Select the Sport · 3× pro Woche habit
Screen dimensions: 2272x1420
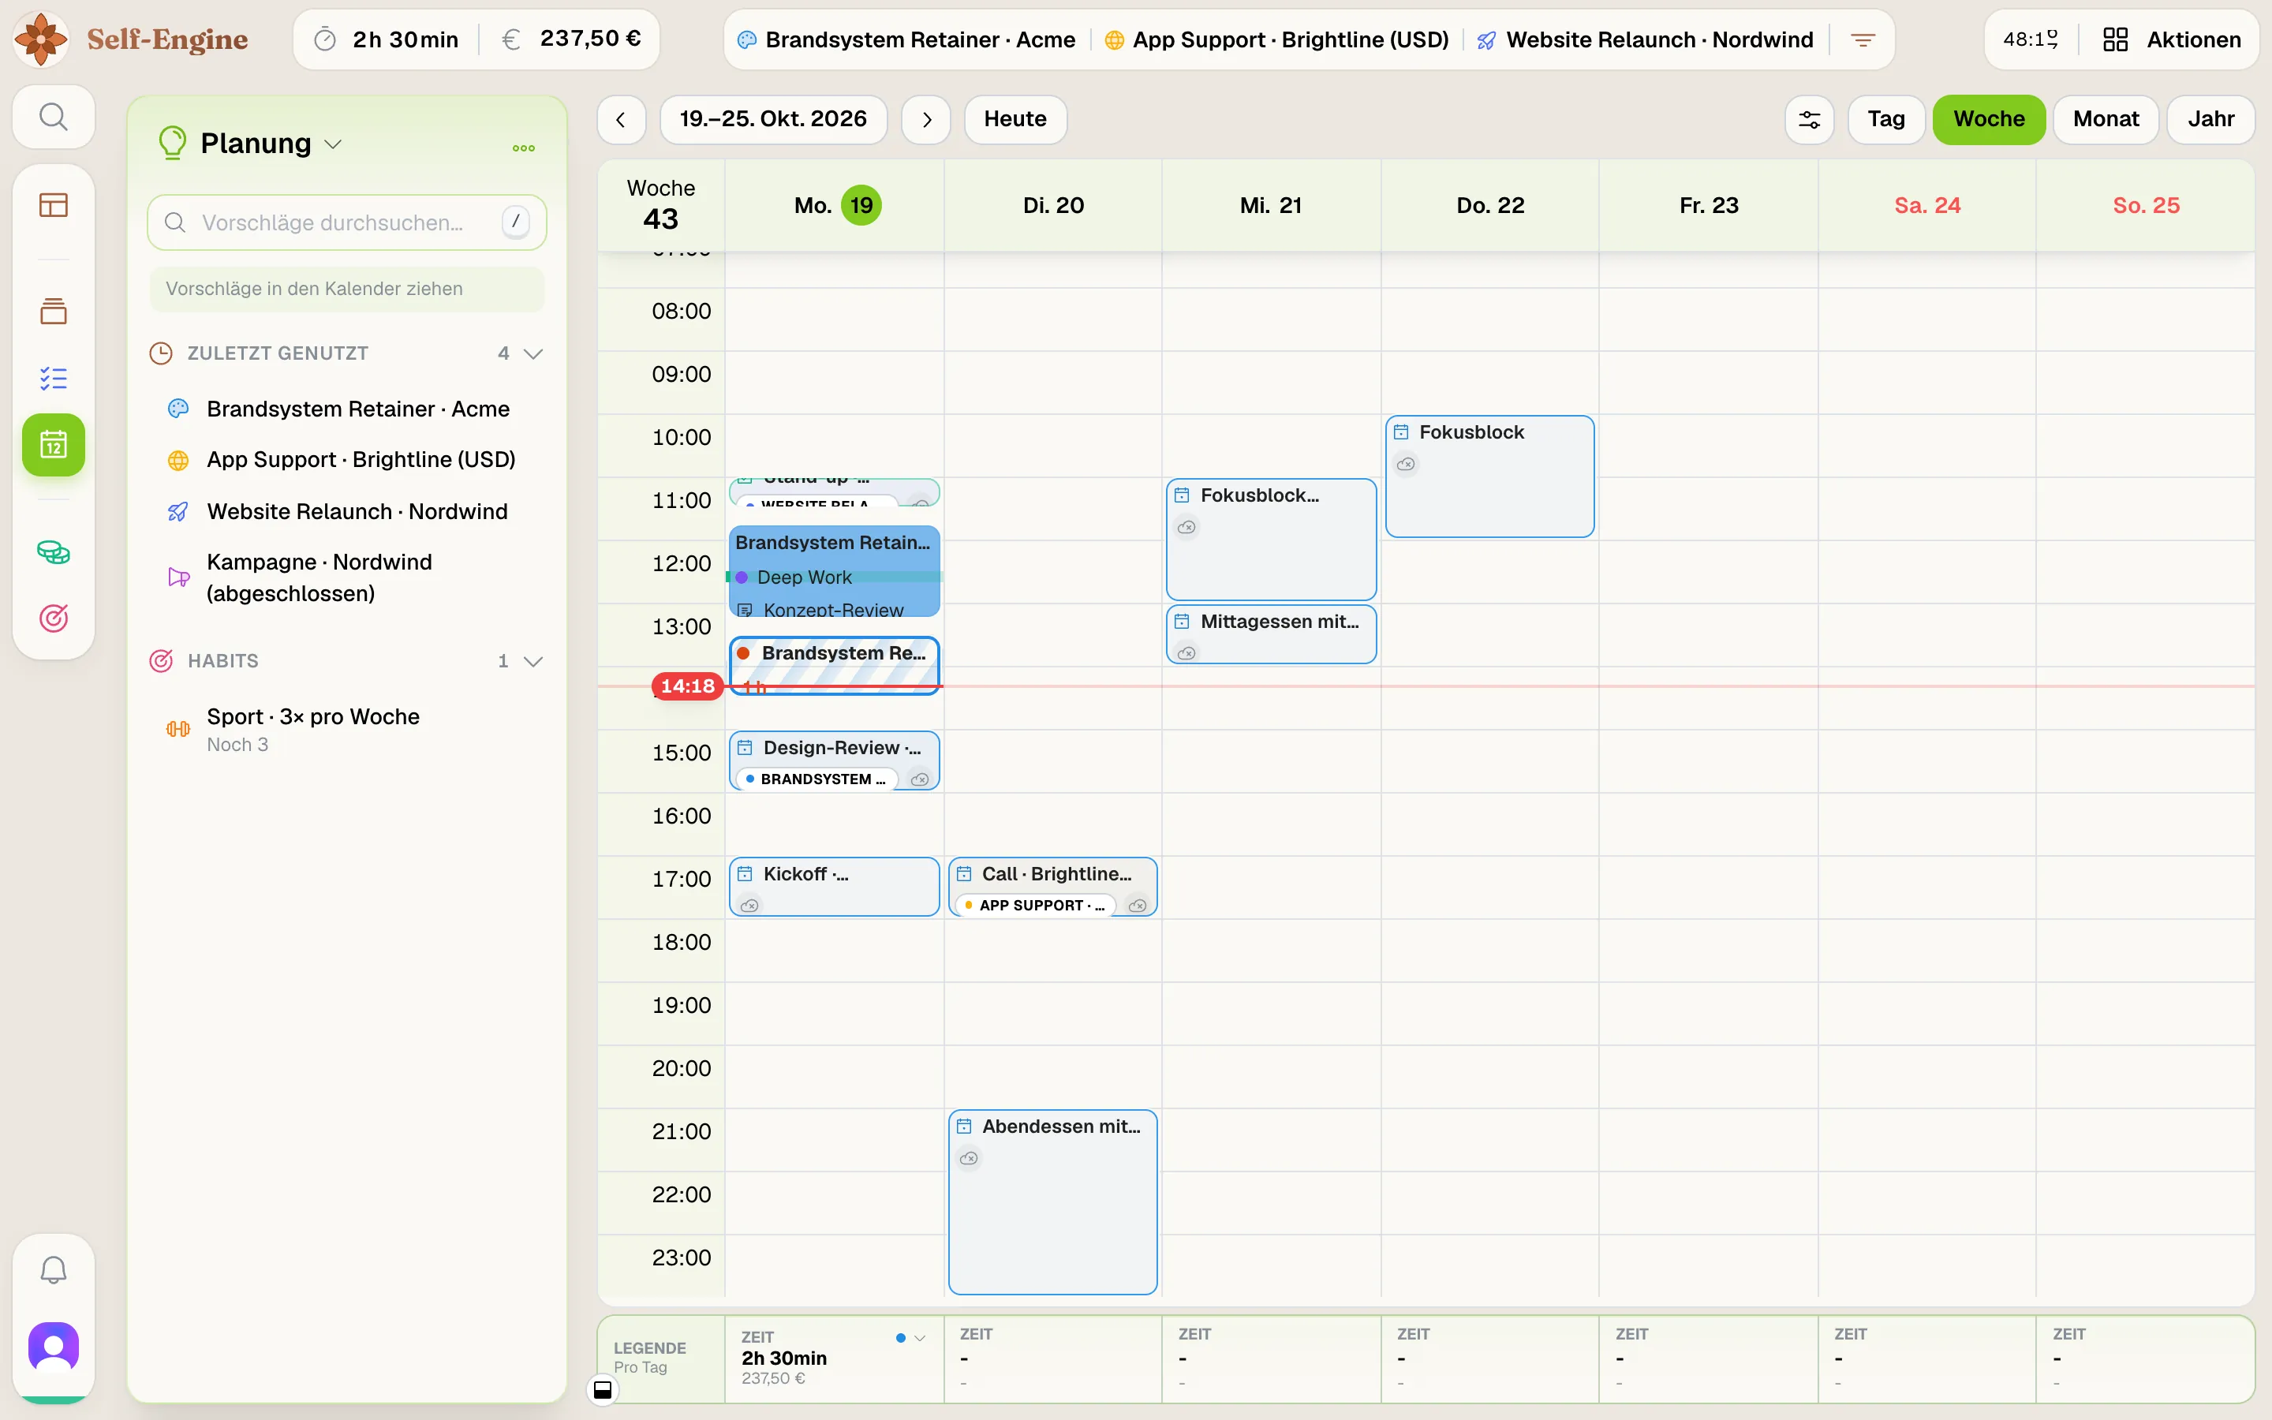click(x=346, y=729)
